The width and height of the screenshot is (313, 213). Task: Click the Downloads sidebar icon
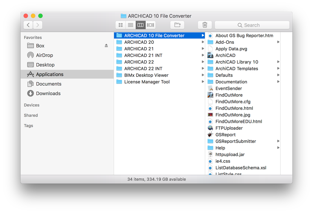(x=30, y=93)
